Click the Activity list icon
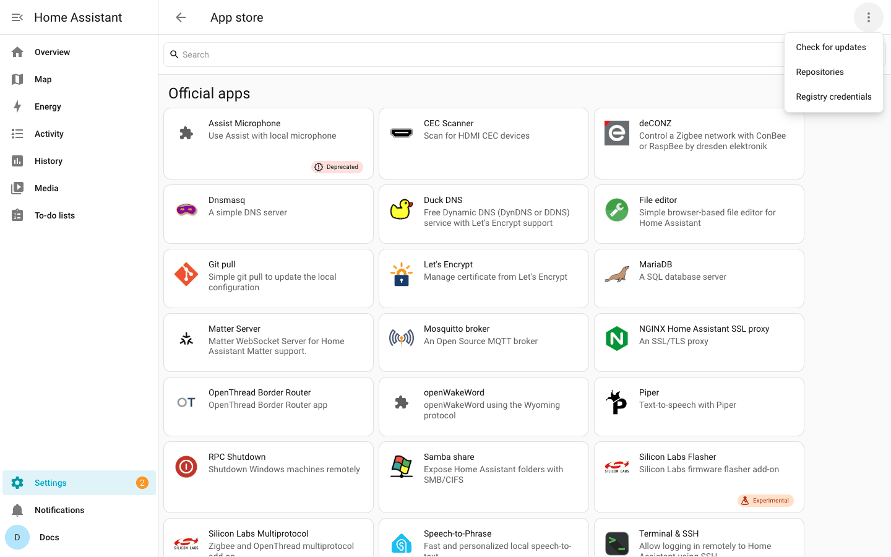891x557 pixels. (x=17, y=134)
